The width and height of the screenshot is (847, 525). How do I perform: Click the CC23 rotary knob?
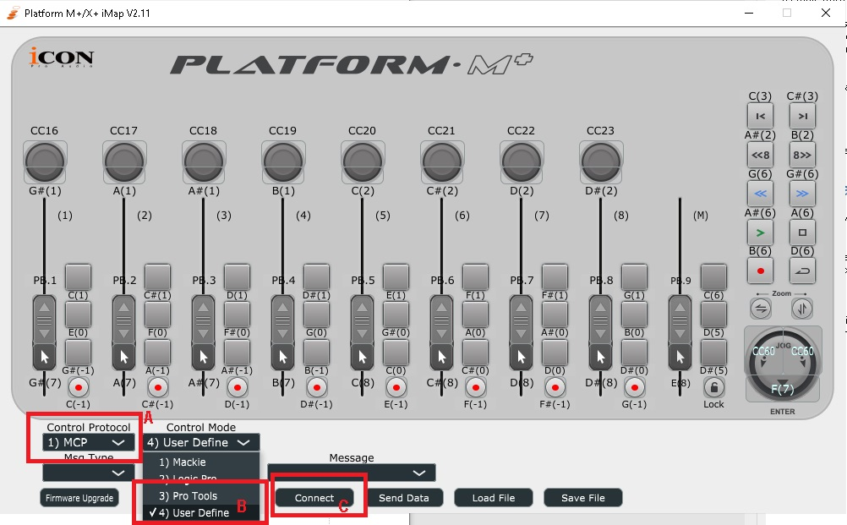pyautogui.click(x=601, y=161)
